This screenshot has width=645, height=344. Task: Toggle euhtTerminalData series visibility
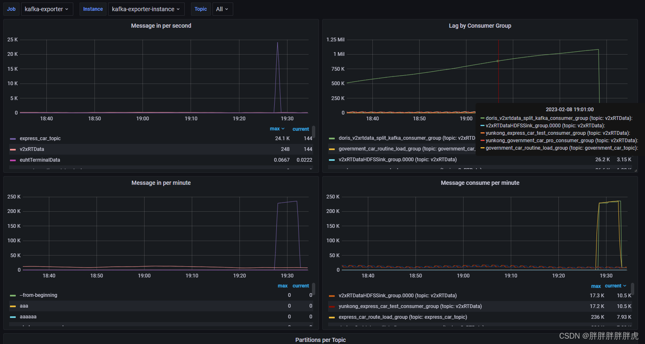40,160
